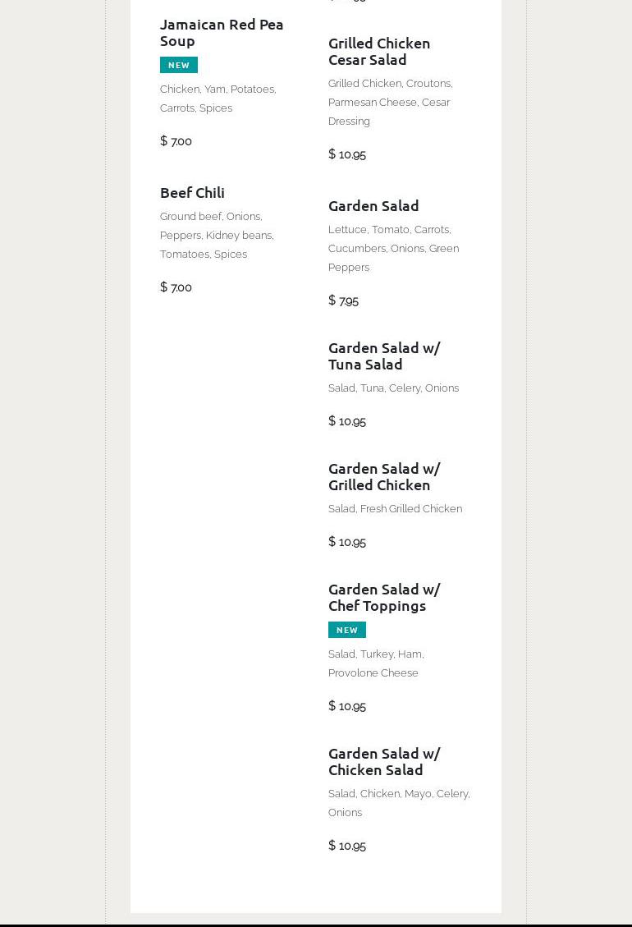Image resolution: width=632 pixels, height=927 pixels.
Task: Click the Ground beef, Onions description
Action: click(x=217, y=235)
